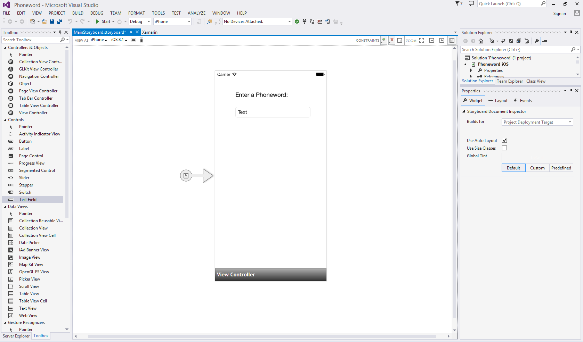Uncheck the Use Auto Layout checkbox

pos(504,140)
